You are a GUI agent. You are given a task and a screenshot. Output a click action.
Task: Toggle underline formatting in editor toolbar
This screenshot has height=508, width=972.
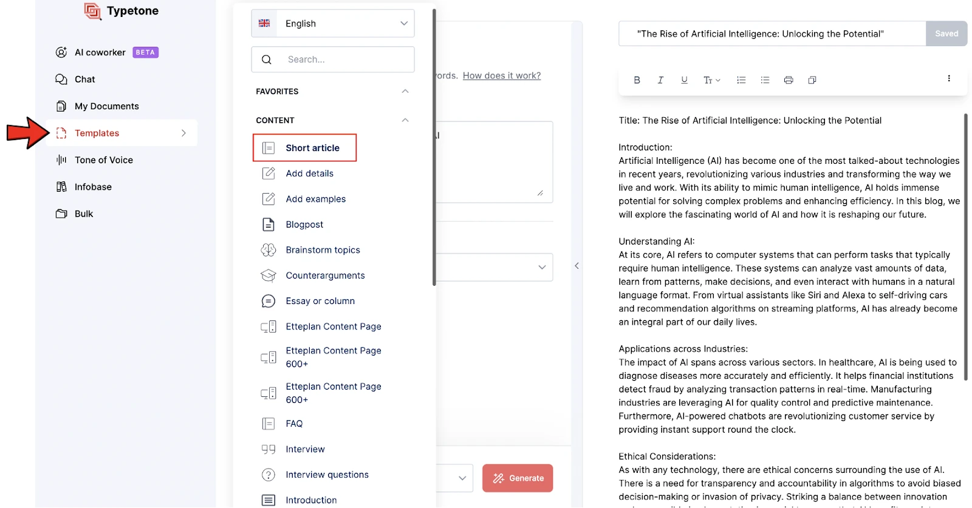(x=684, y=80)
